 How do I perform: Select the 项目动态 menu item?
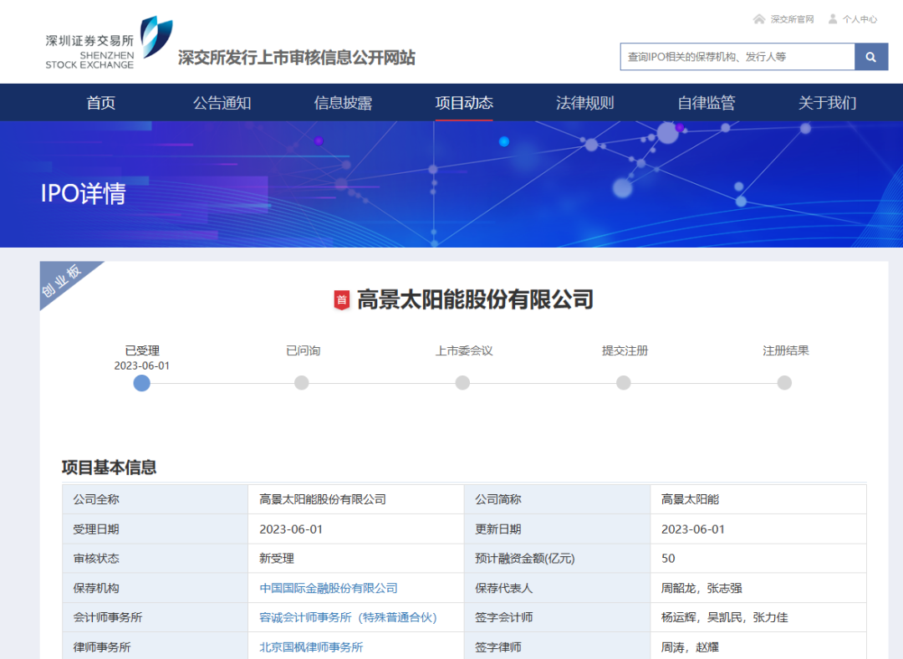point(464,103)
